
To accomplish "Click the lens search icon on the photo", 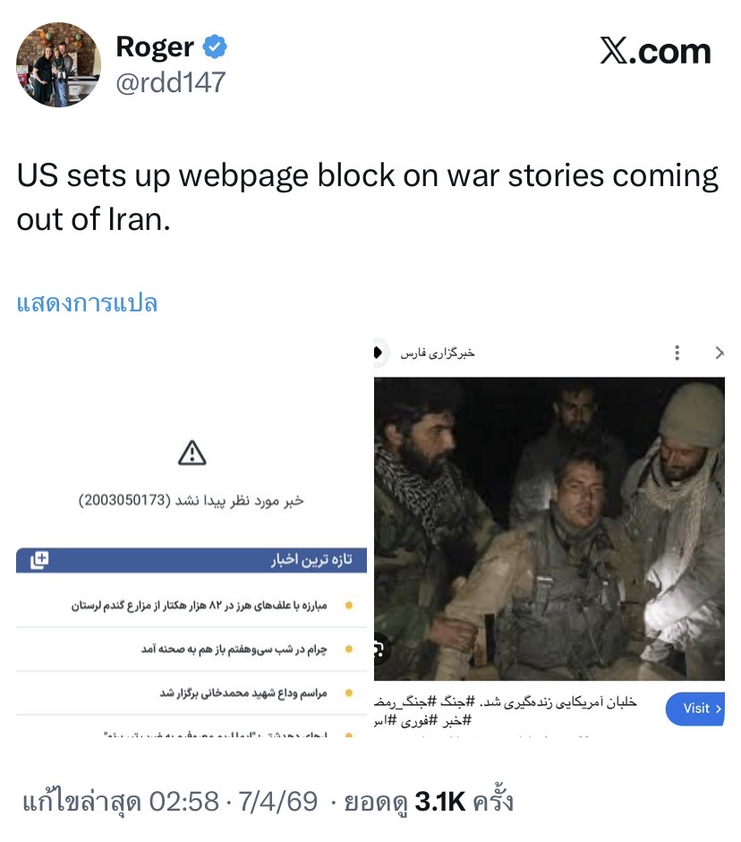I will (x=379, y=650).
